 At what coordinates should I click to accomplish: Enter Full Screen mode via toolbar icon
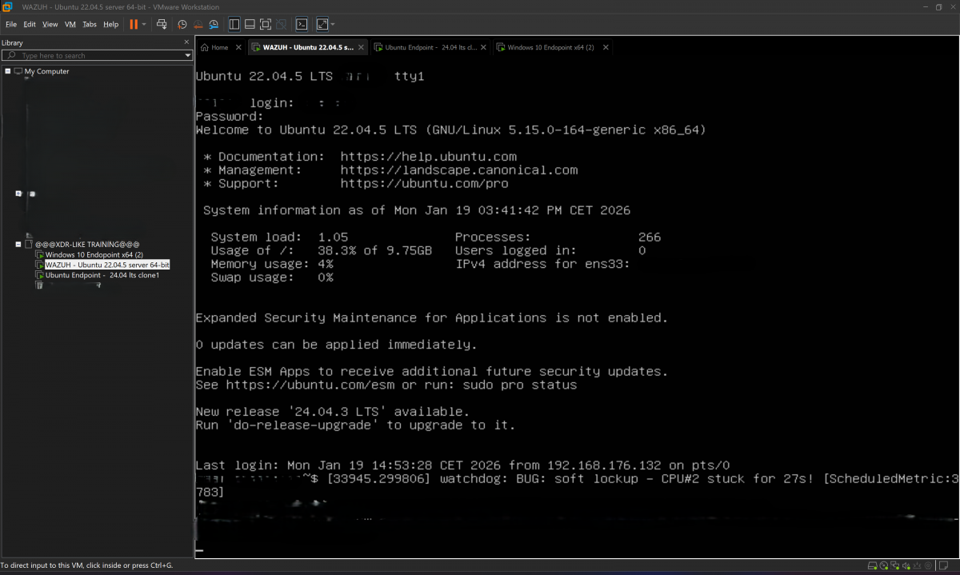266,24
